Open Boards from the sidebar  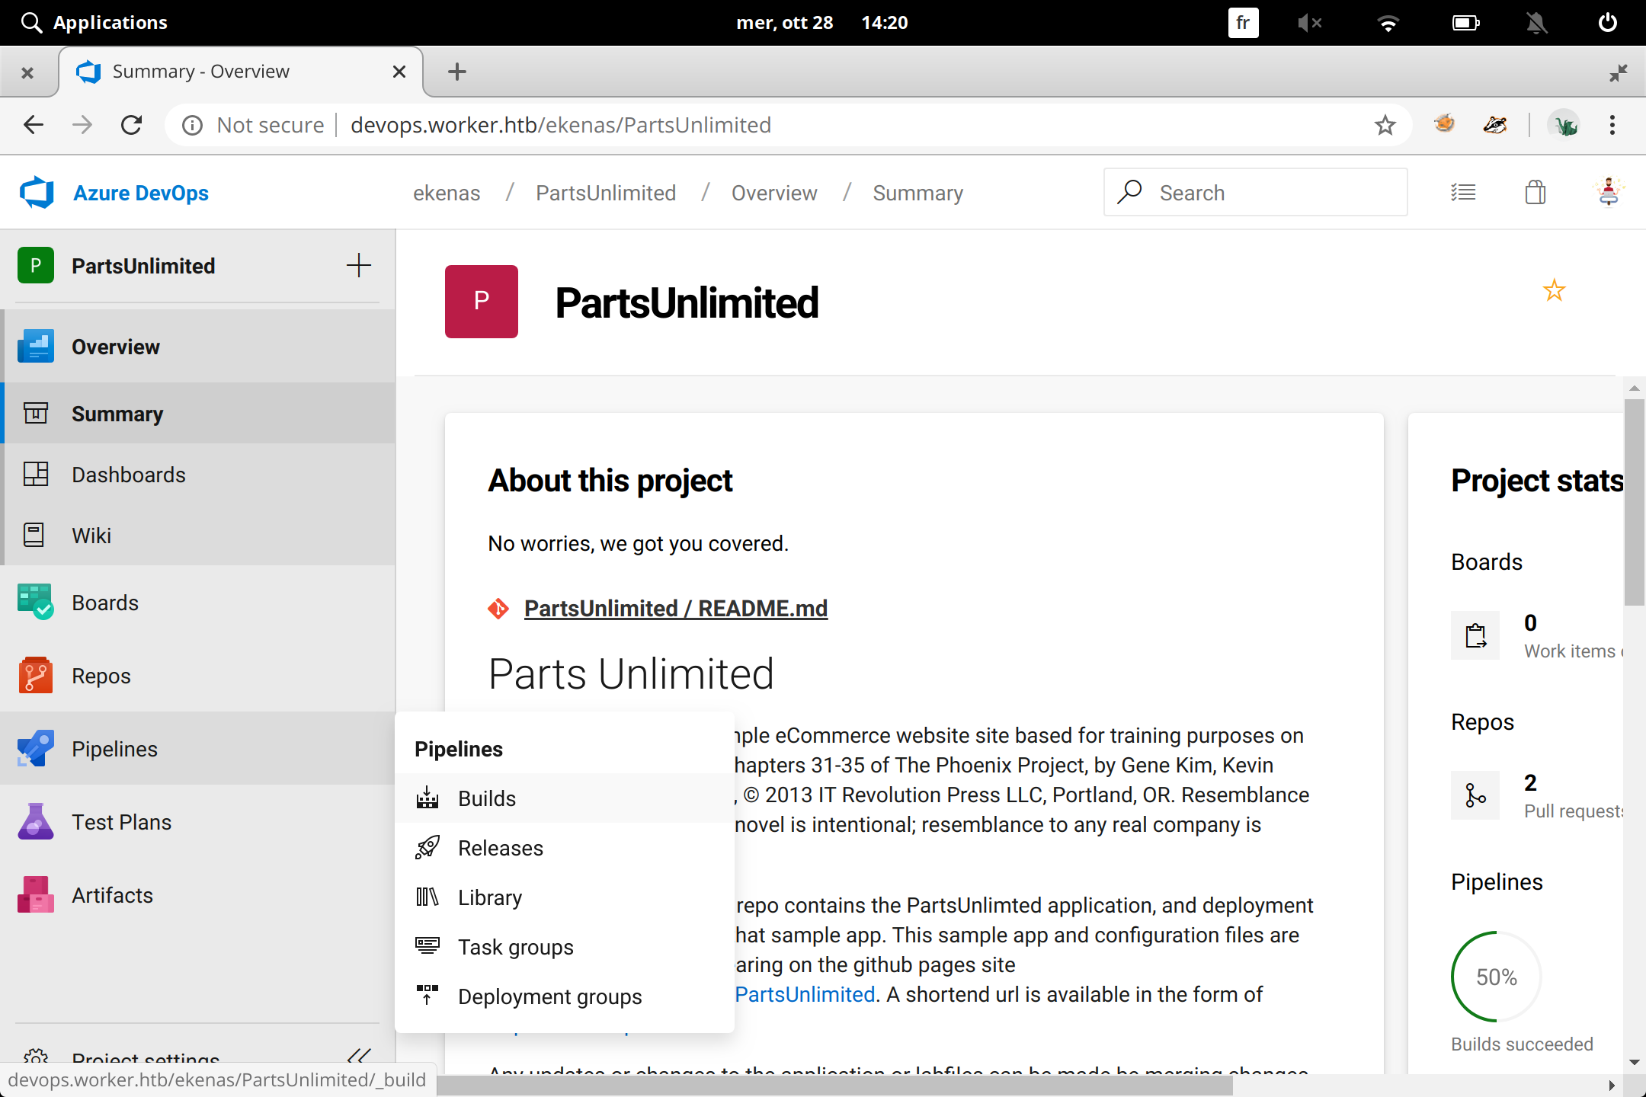(x=105, y=603)
